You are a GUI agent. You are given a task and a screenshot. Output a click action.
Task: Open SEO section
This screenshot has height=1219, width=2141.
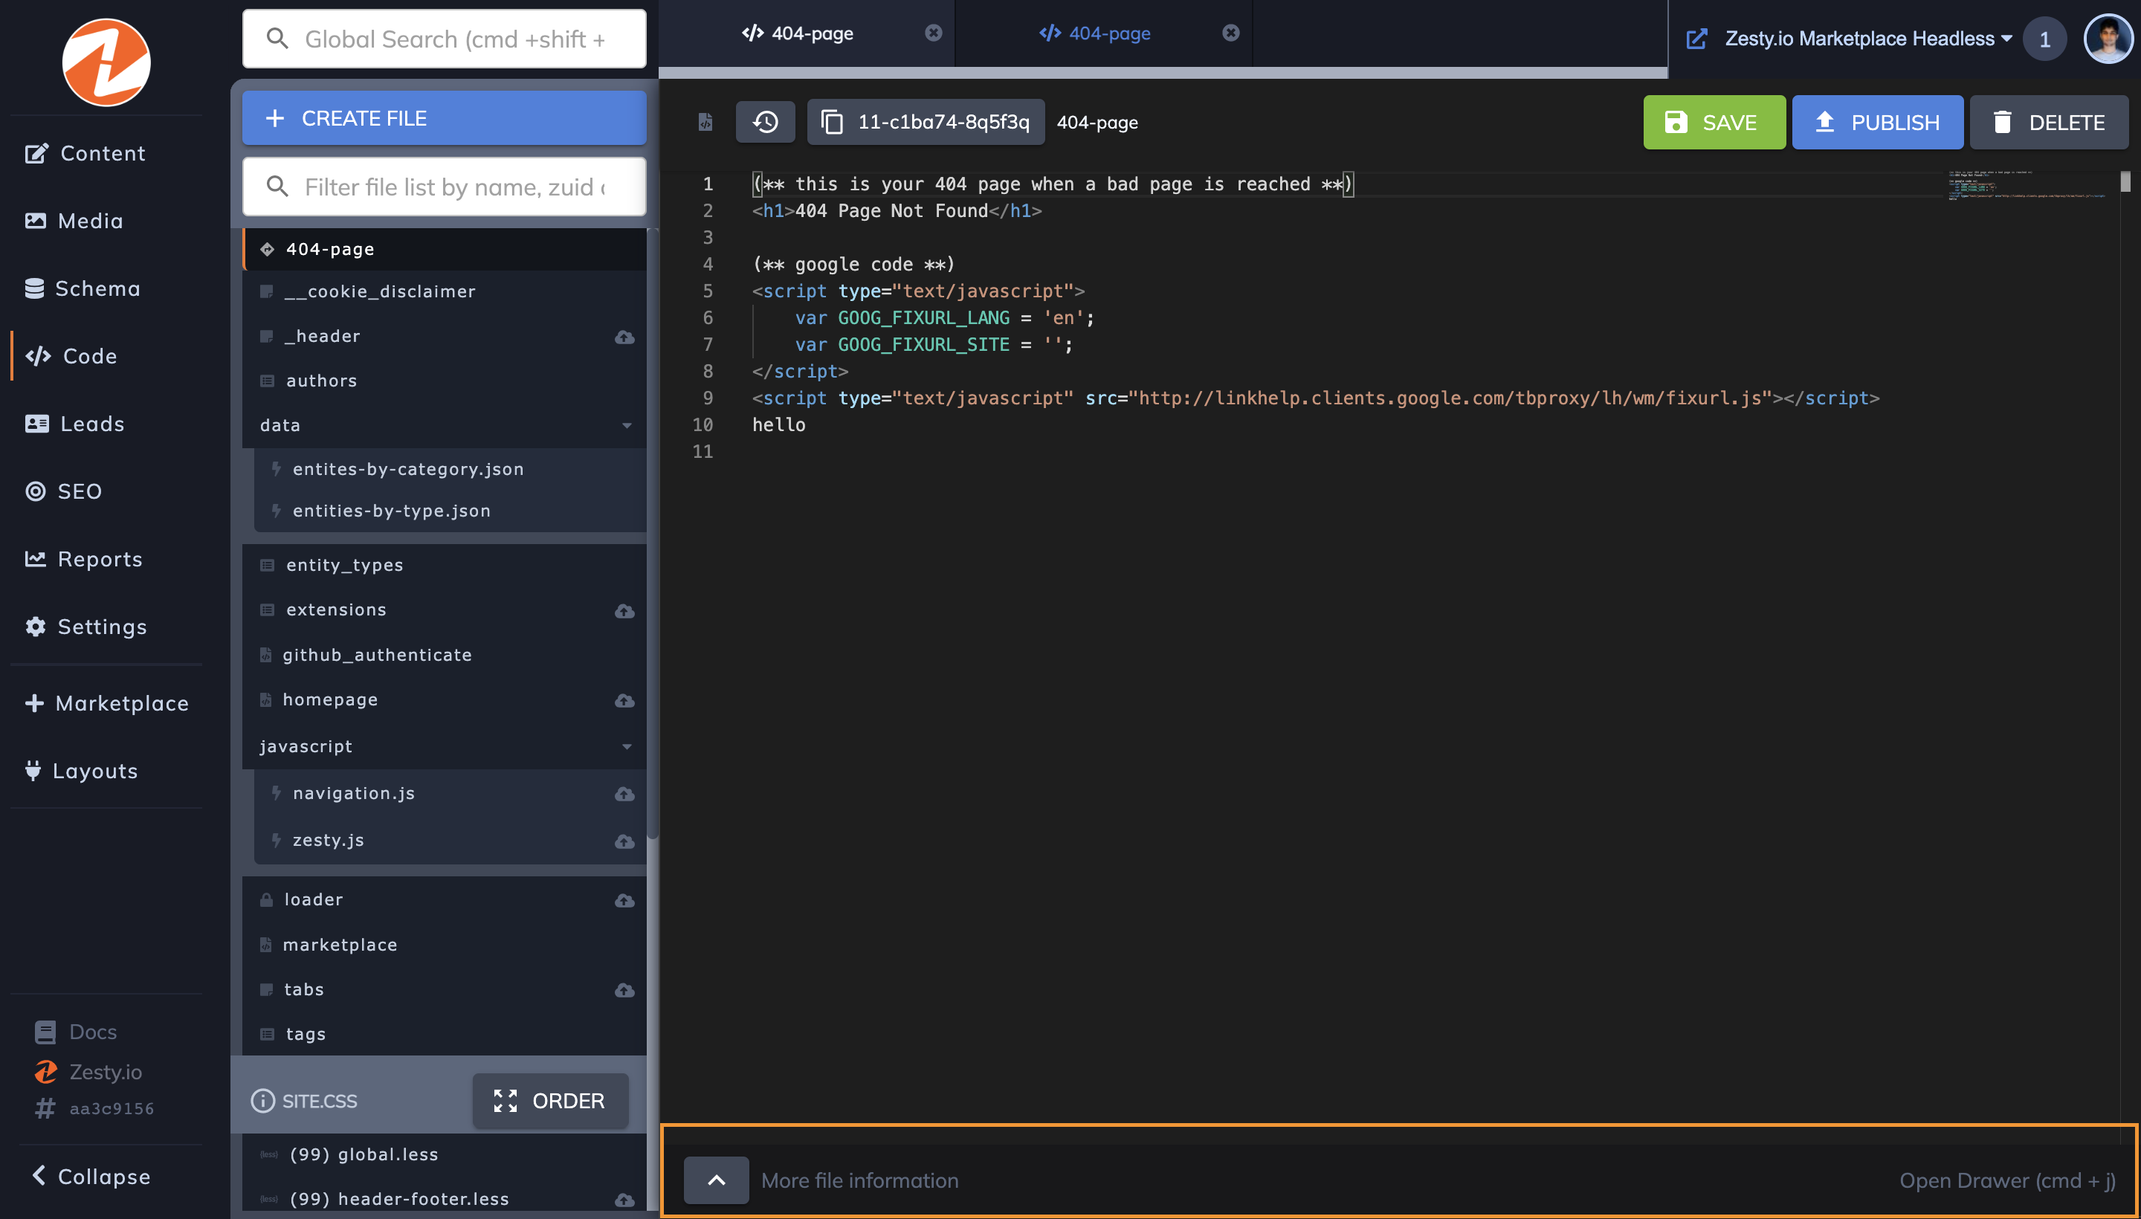pyautogui.click(x=64, y=491)
